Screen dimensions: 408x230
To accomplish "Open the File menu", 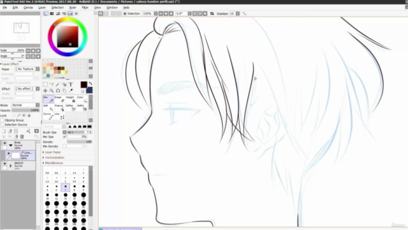I will [4, 8].
